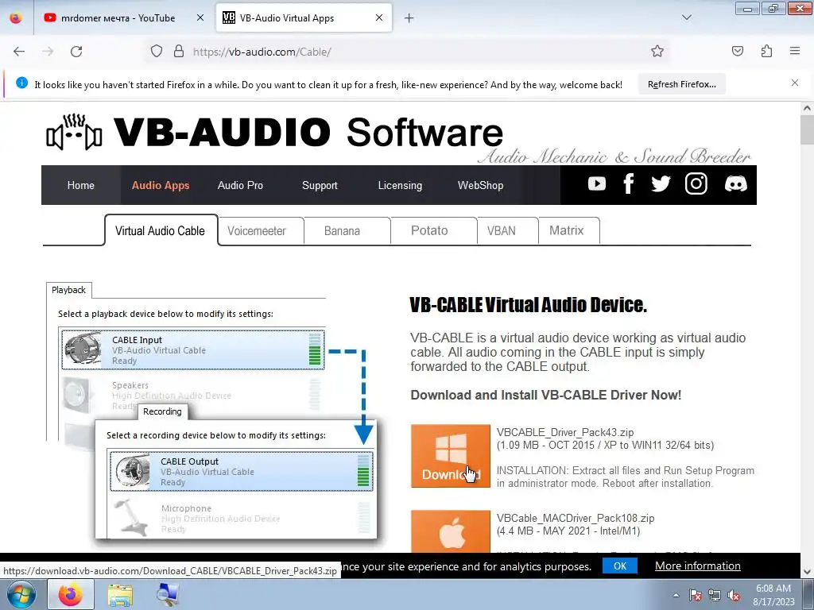
Task: Click the padlock site security icon
Action: [179, 52]
